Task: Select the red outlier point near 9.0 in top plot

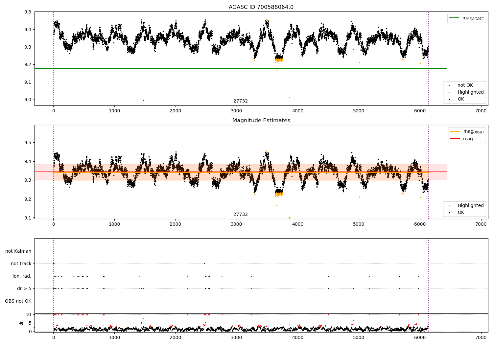Action: (143, 100)
